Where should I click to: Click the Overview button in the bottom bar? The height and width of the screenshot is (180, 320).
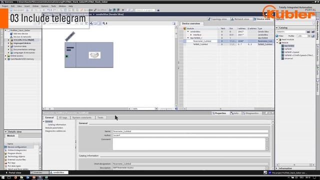coord(39,172)
